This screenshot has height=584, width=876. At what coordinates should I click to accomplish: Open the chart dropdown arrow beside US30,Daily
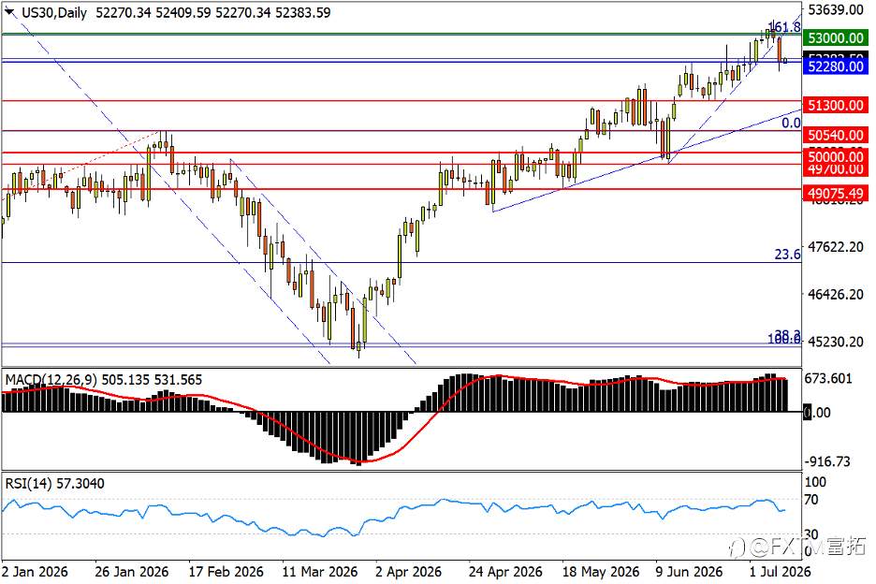point(10,12)
